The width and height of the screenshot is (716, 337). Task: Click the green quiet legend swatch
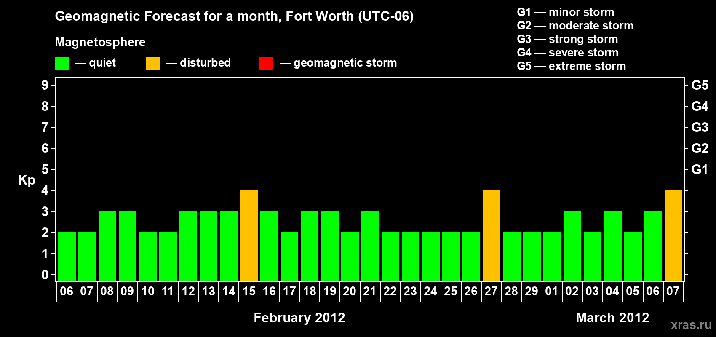61,64
